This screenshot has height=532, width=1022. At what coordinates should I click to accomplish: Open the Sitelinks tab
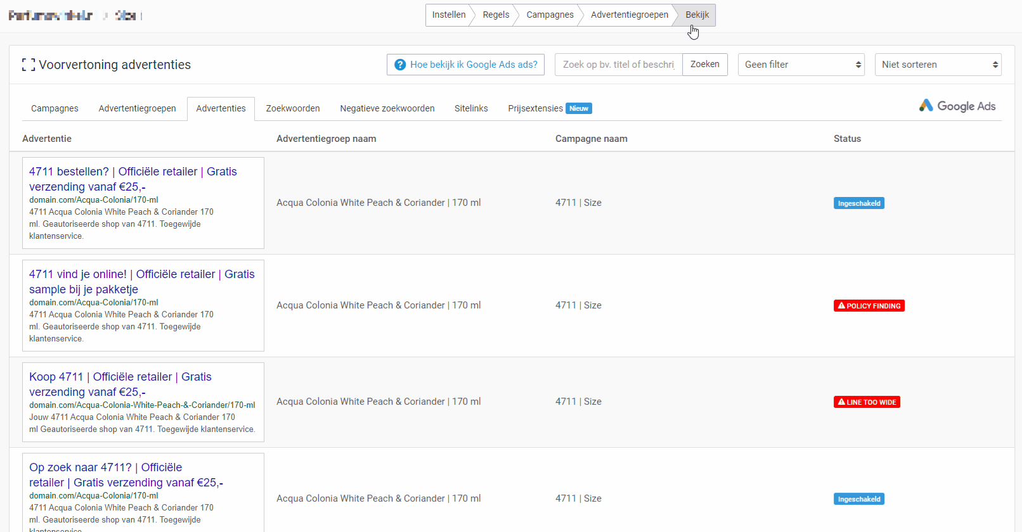click(471, 108)
